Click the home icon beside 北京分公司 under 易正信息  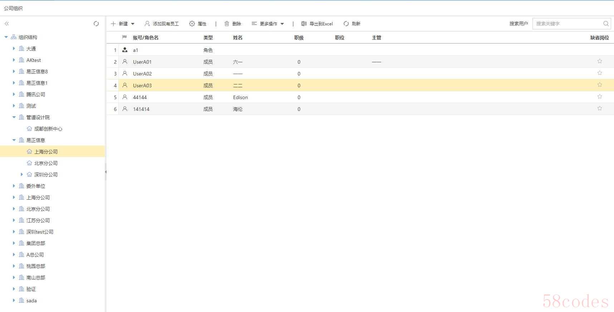coord(29,163)
